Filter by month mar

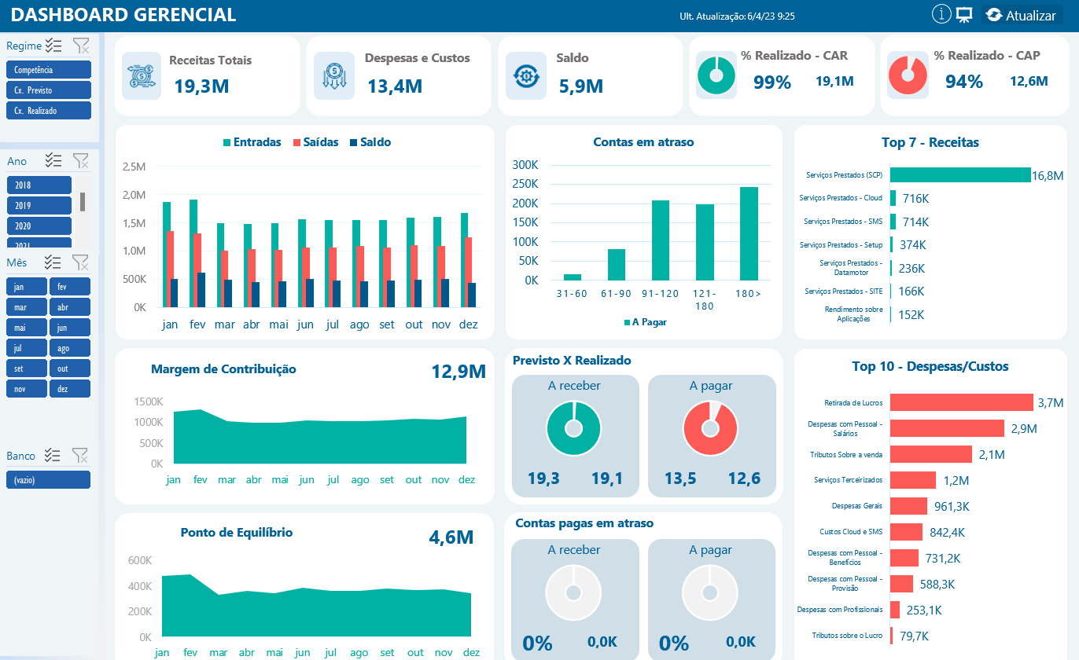coord(27,307)
